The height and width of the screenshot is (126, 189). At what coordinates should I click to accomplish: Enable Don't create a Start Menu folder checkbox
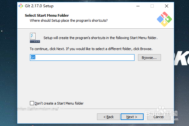click(32, 103)
